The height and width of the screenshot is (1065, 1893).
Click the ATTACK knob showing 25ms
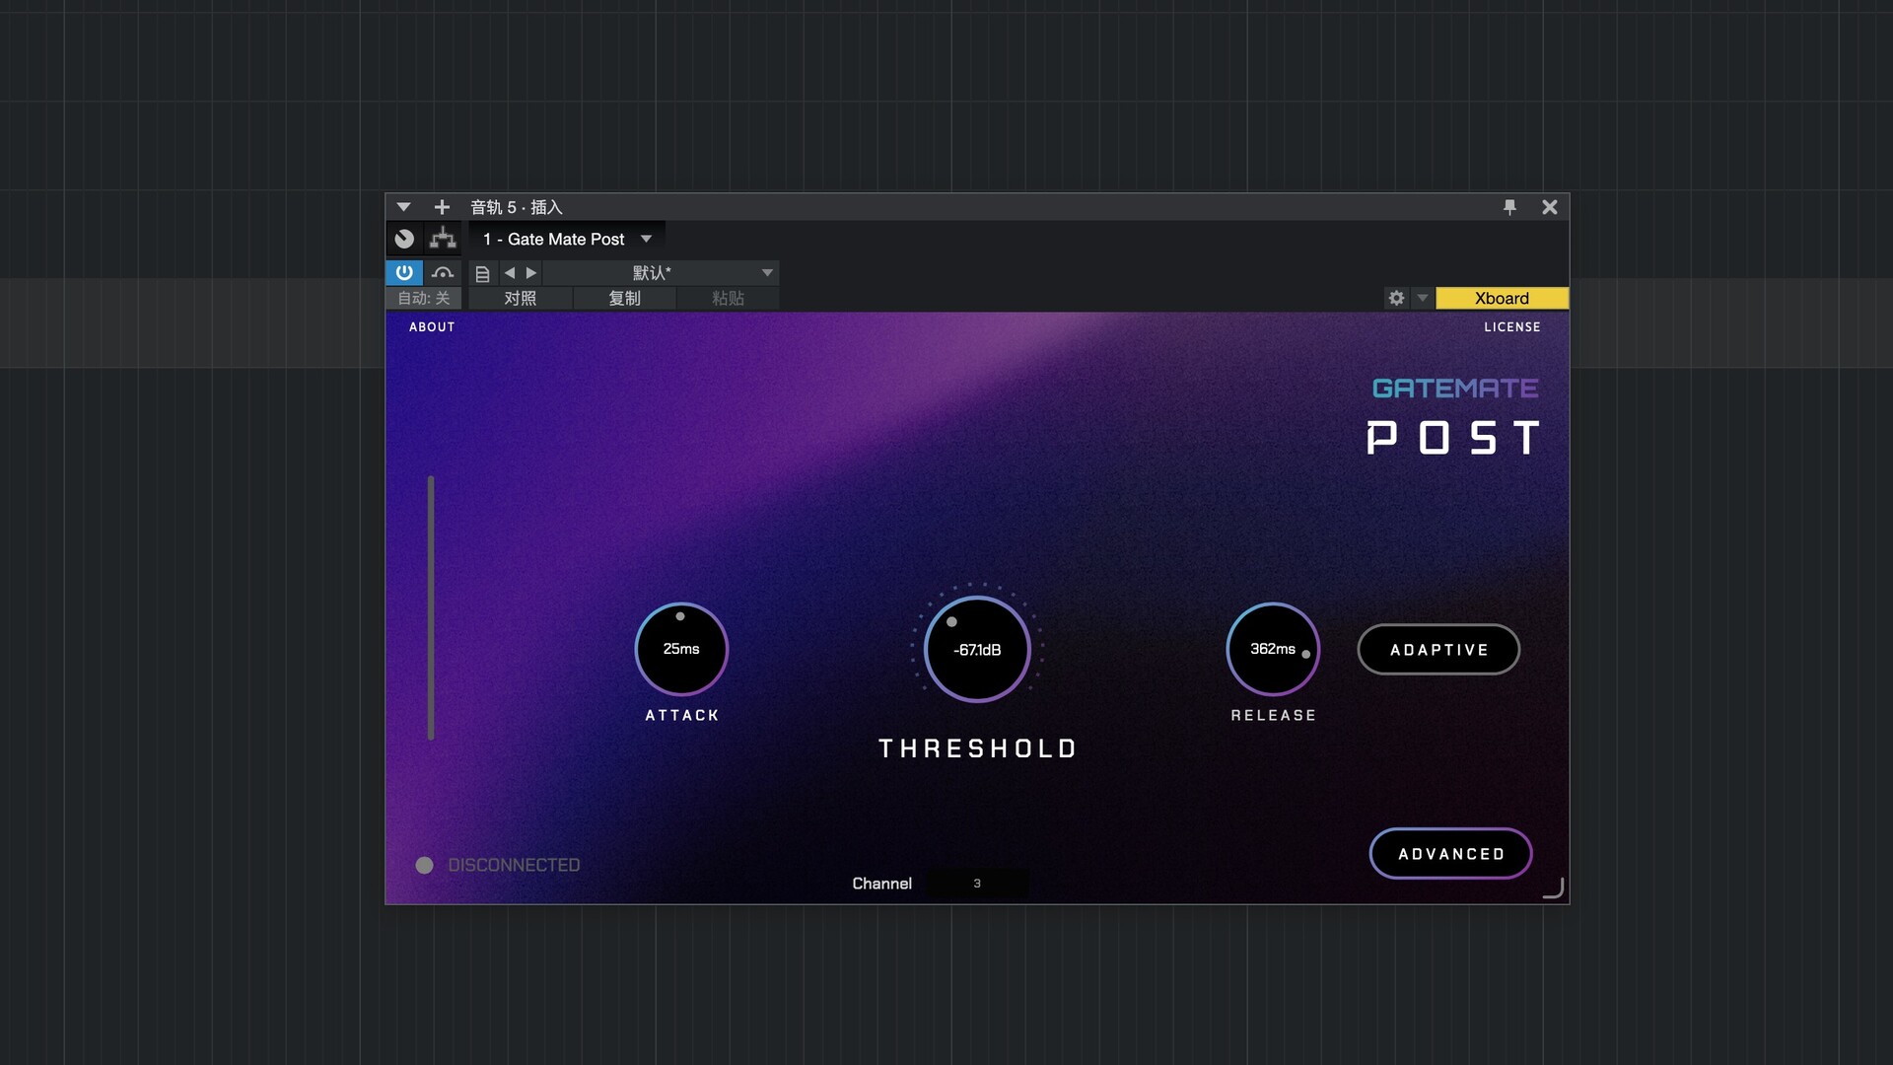click(x=681, y=649)
